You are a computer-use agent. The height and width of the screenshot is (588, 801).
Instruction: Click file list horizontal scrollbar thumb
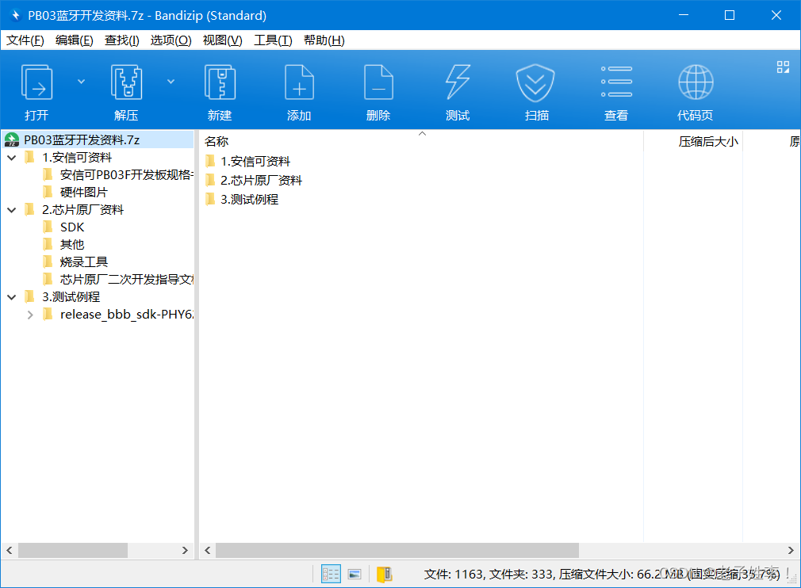(397, 550)
